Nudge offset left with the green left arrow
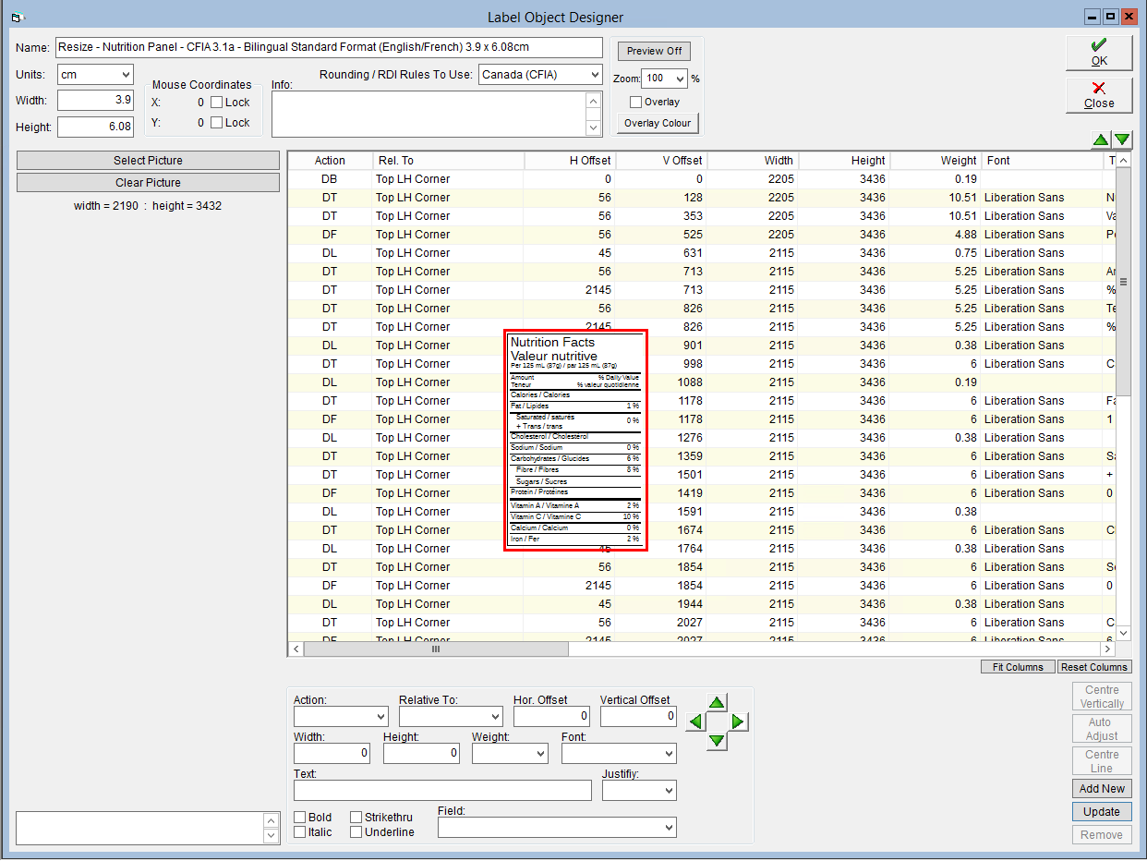The width and height of the screenshot is (1147, 861). click(x=697, y=722)
